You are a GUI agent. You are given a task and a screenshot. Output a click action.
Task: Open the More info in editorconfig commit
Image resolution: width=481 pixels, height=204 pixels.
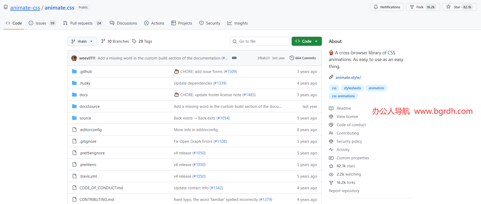tap(196, 130)
